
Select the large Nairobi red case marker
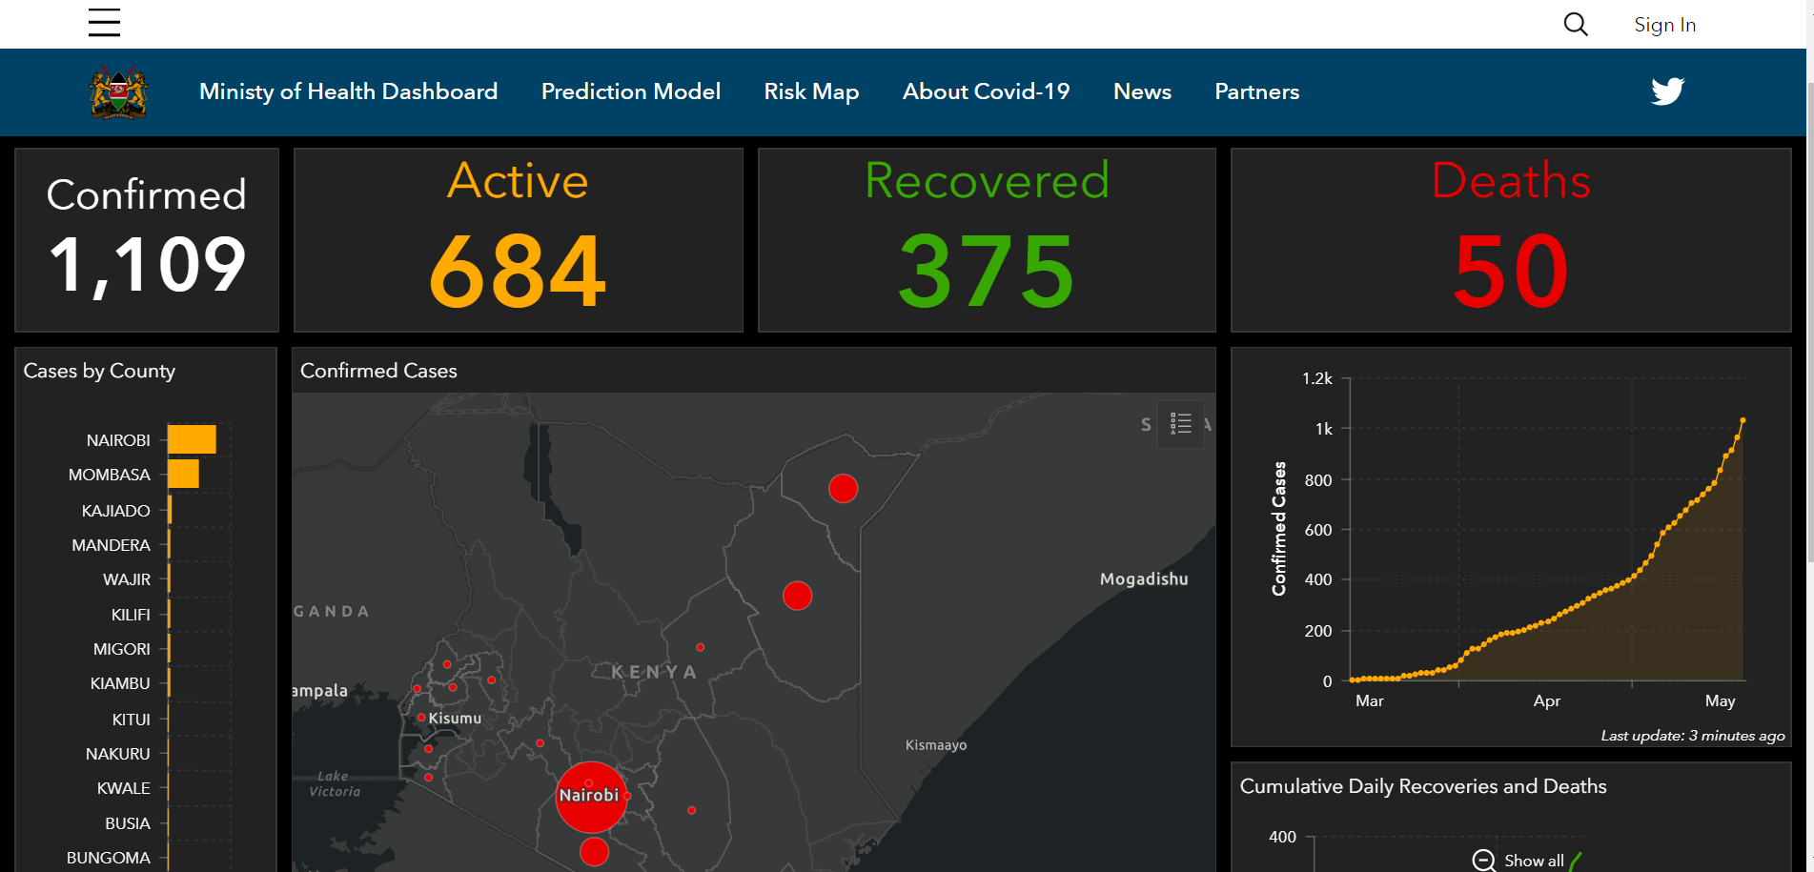coord(591,797)
